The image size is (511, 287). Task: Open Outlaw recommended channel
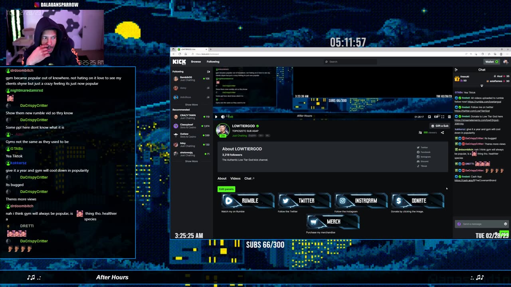[x=191, y=135]
